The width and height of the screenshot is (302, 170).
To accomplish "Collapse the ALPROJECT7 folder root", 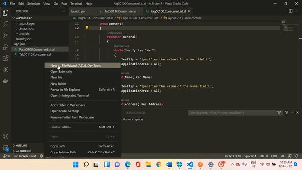I will pyautogui.click(x=40, y=18).
